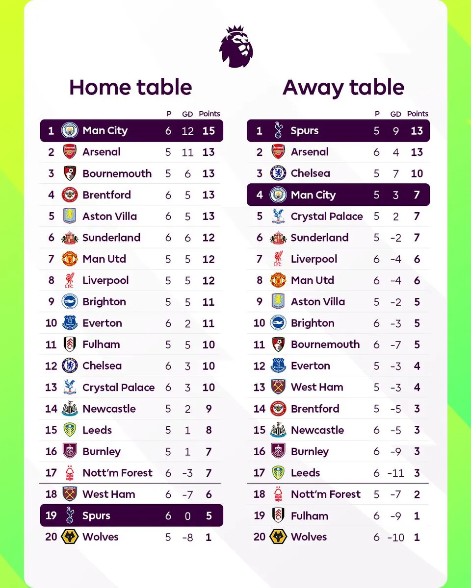Screen dimensions: 471x588
Task: Click GD column header in Away table
Action: (x=395, y=114)
